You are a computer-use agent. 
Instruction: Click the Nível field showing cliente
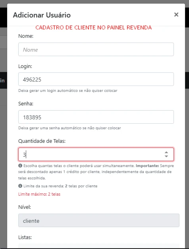point(99,220)
